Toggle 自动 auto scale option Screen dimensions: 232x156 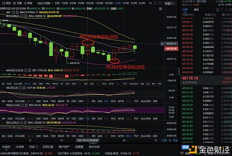175,140
